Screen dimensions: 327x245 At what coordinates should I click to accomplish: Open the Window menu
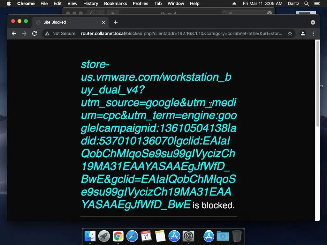tap(176, 4)
